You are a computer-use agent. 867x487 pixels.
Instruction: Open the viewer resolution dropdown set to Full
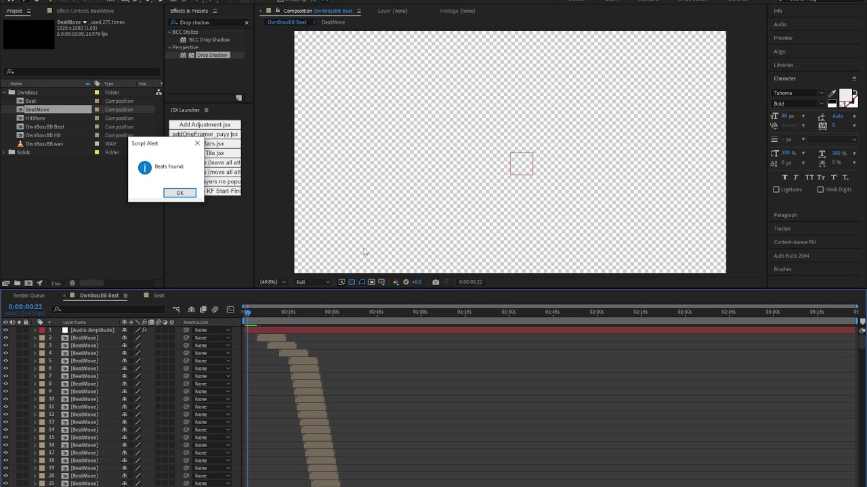click(x=313, y=282)
